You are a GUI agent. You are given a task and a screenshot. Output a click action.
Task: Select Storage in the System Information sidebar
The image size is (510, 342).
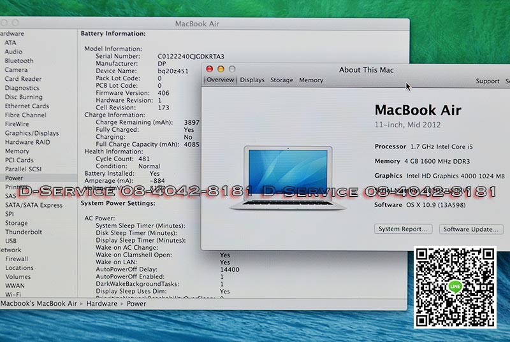pyautogui.click(x=17, y=223)
